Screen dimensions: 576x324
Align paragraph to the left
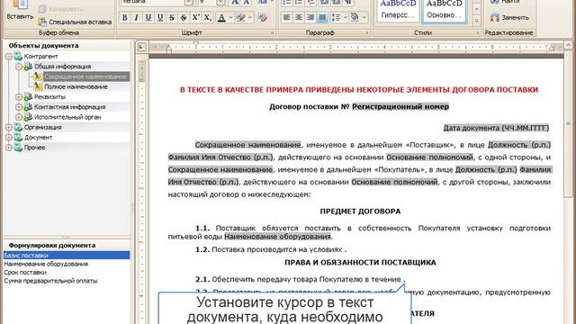pos(287,17)
